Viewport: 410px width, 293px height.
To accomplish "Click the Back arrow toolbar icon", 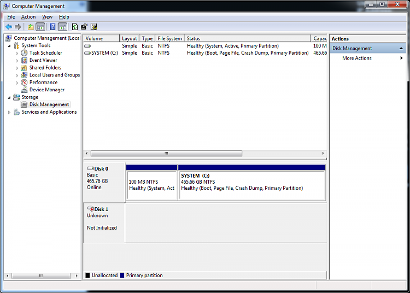I will point(9,27).
